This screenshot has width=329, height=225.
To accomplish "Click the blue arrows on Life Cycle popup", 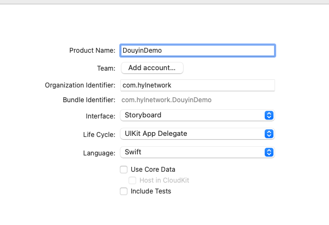I will 268,134.
